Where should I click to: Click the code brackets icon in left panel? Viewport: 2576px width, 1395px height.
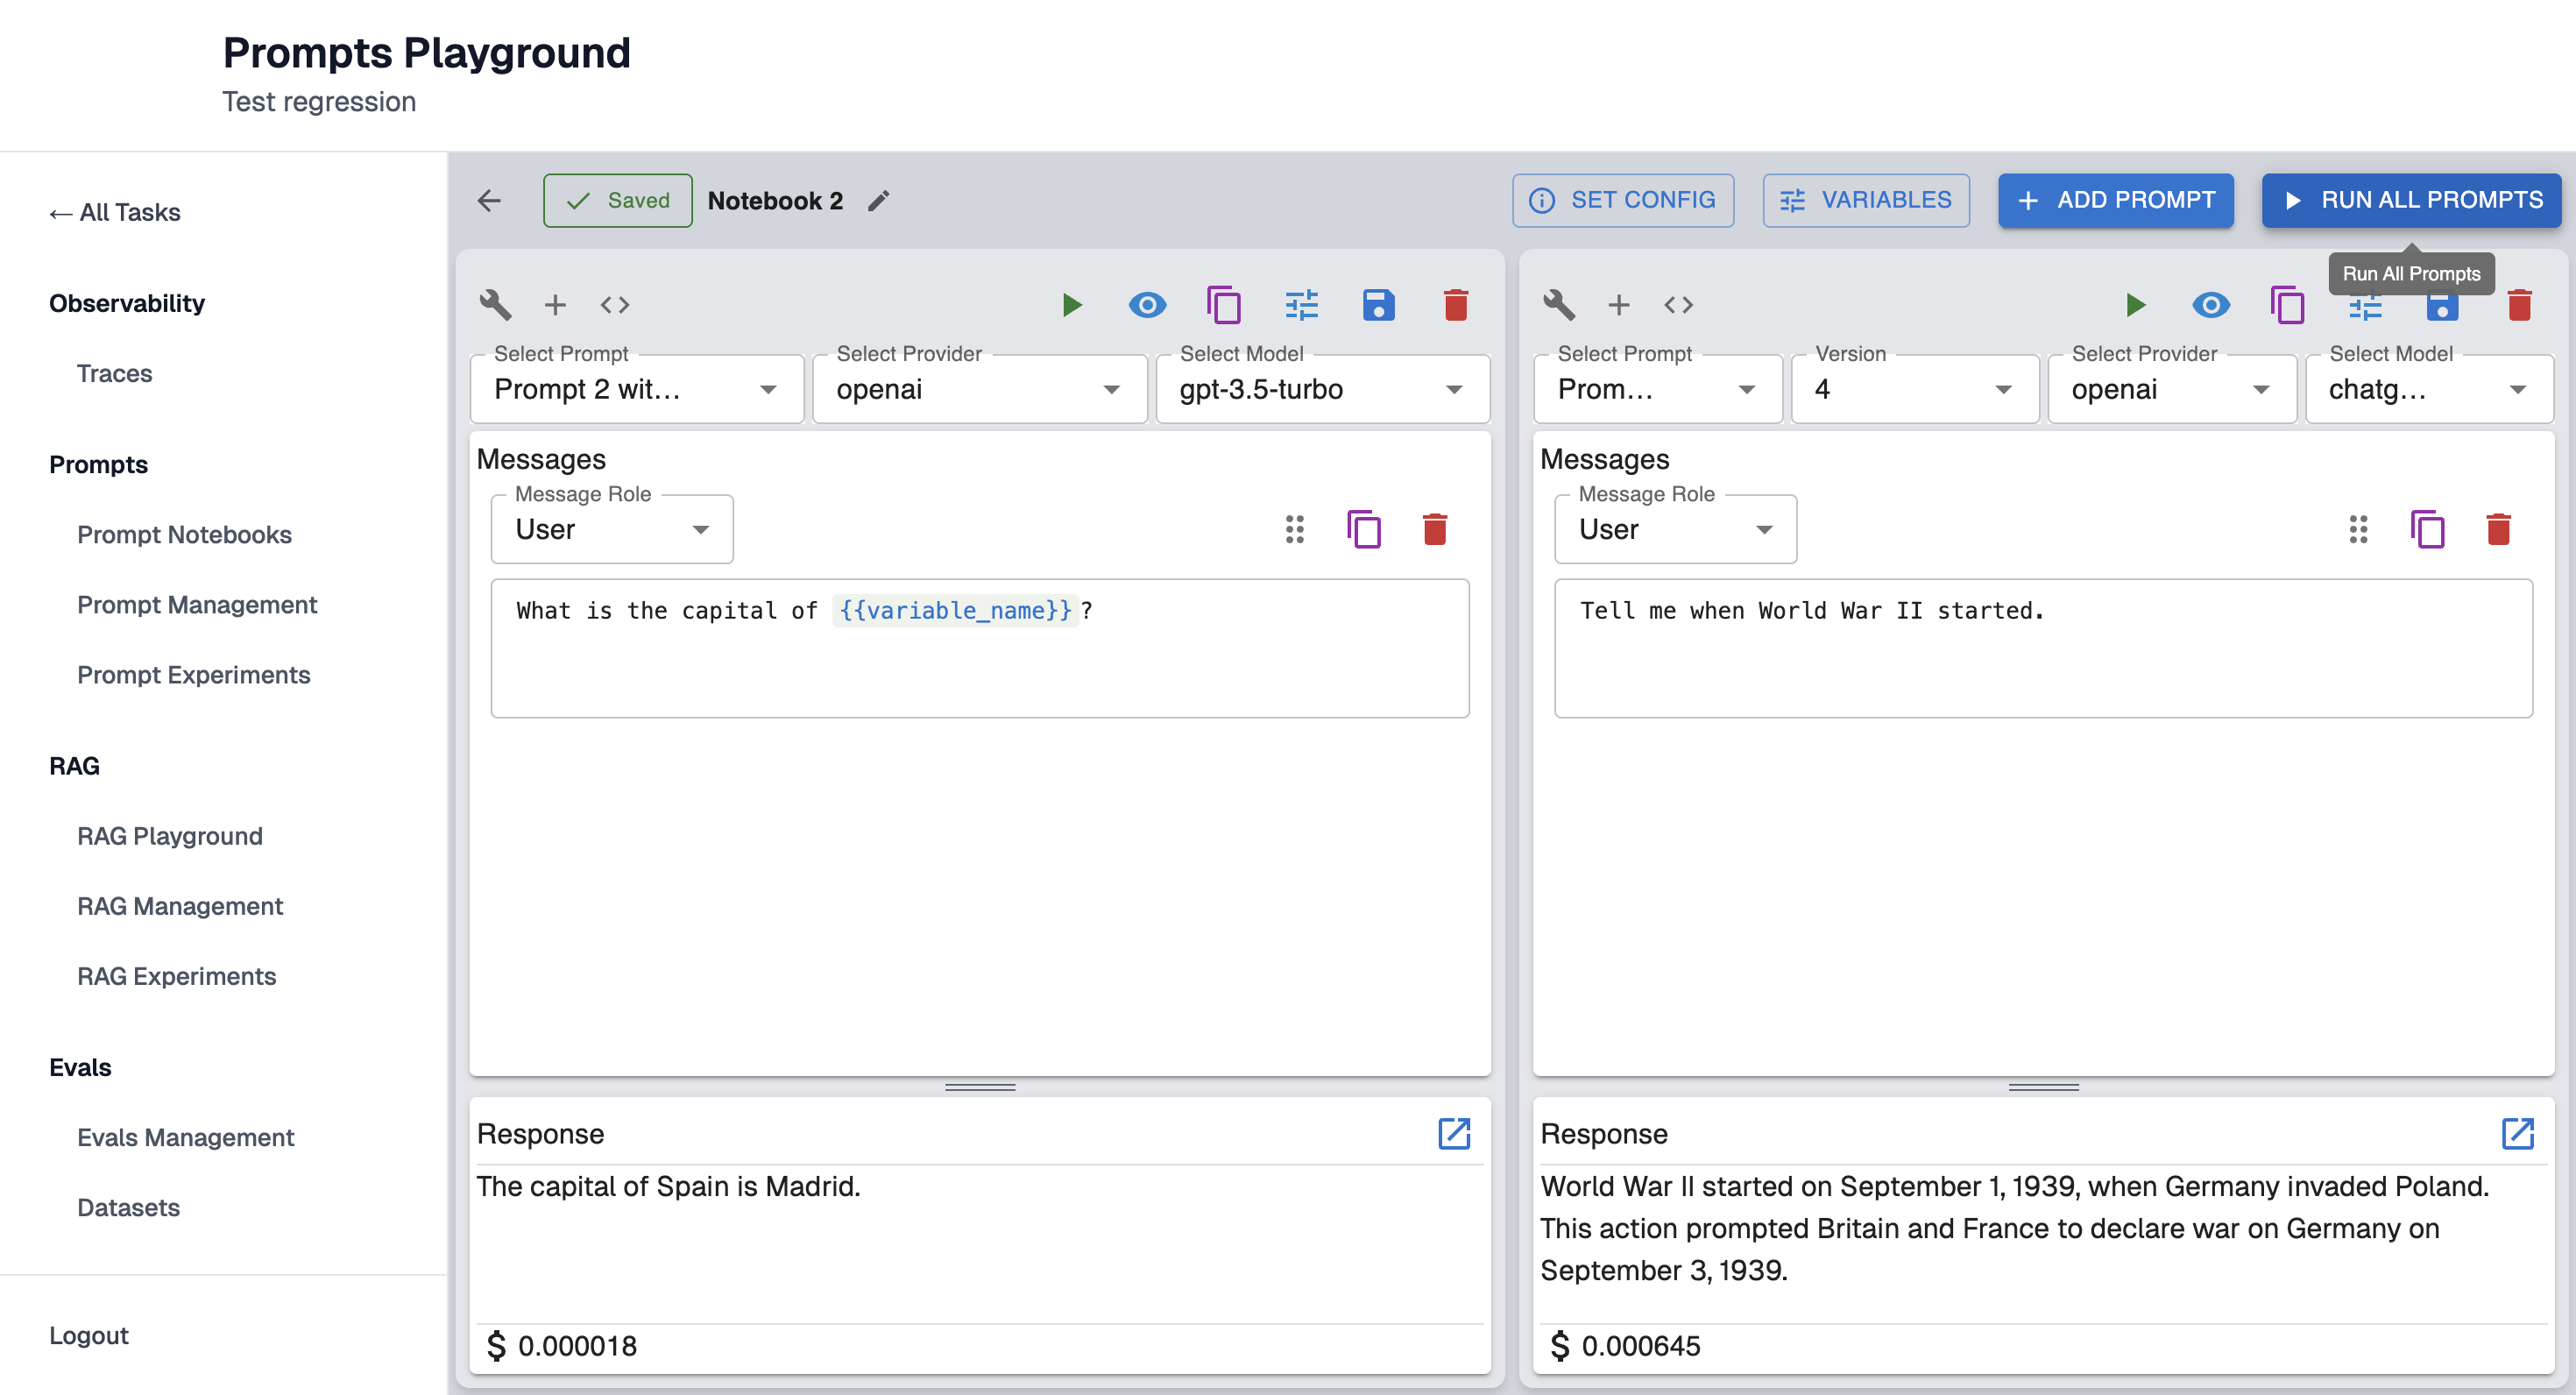[x=615, y=304]
